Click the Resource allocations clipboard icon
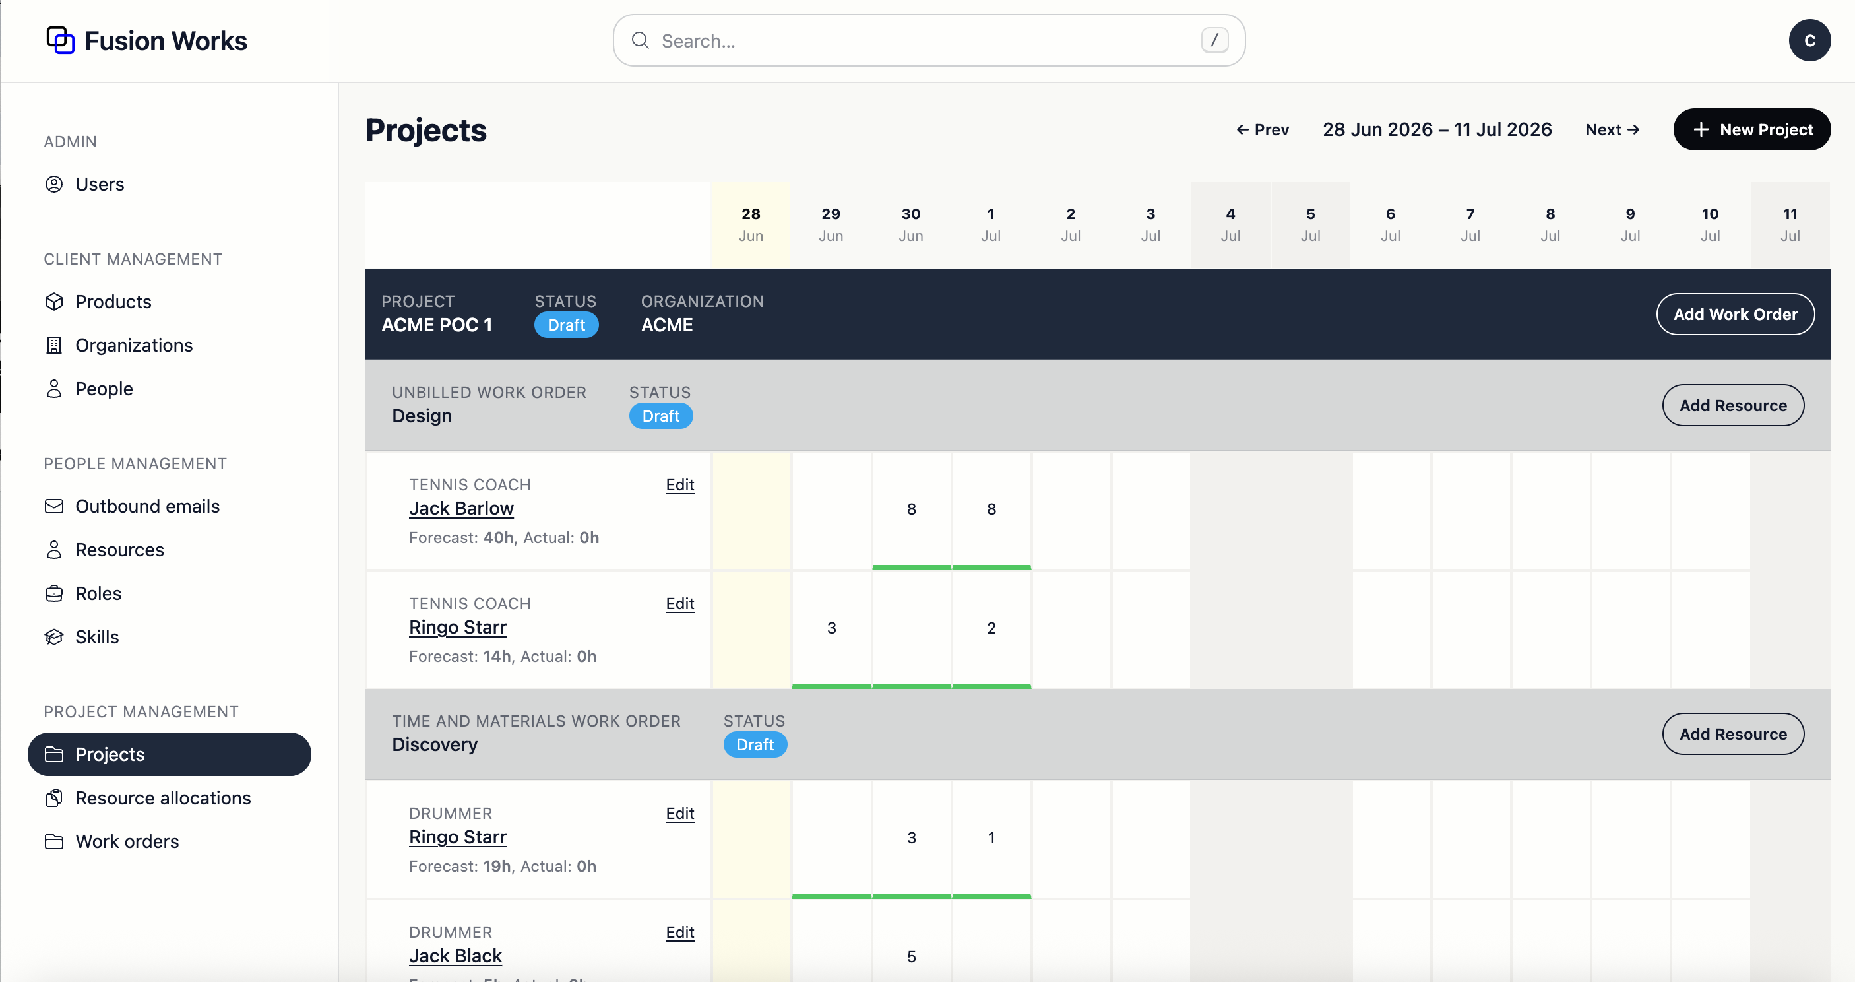Image resolution: width=1855 pixels, height=982 pixels. click(54, 799)
